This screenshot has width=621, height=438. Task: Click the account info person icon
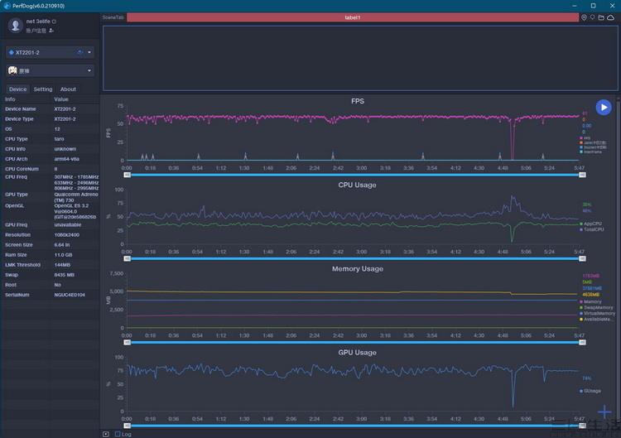[x=51, y=31]
